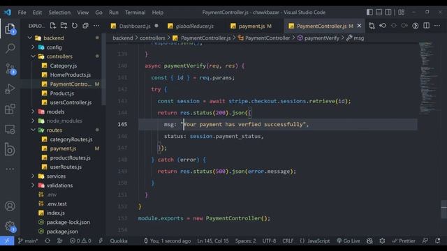Create a new folder in Explorer
Image resolution: width=447 pixels, height=251 pixels.
64,26
